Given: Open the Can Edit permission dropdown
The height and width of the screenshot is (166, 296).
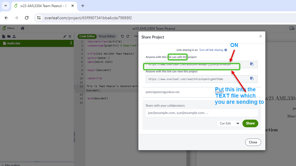Looking at the screenshot, I should (x=229, y=123).
